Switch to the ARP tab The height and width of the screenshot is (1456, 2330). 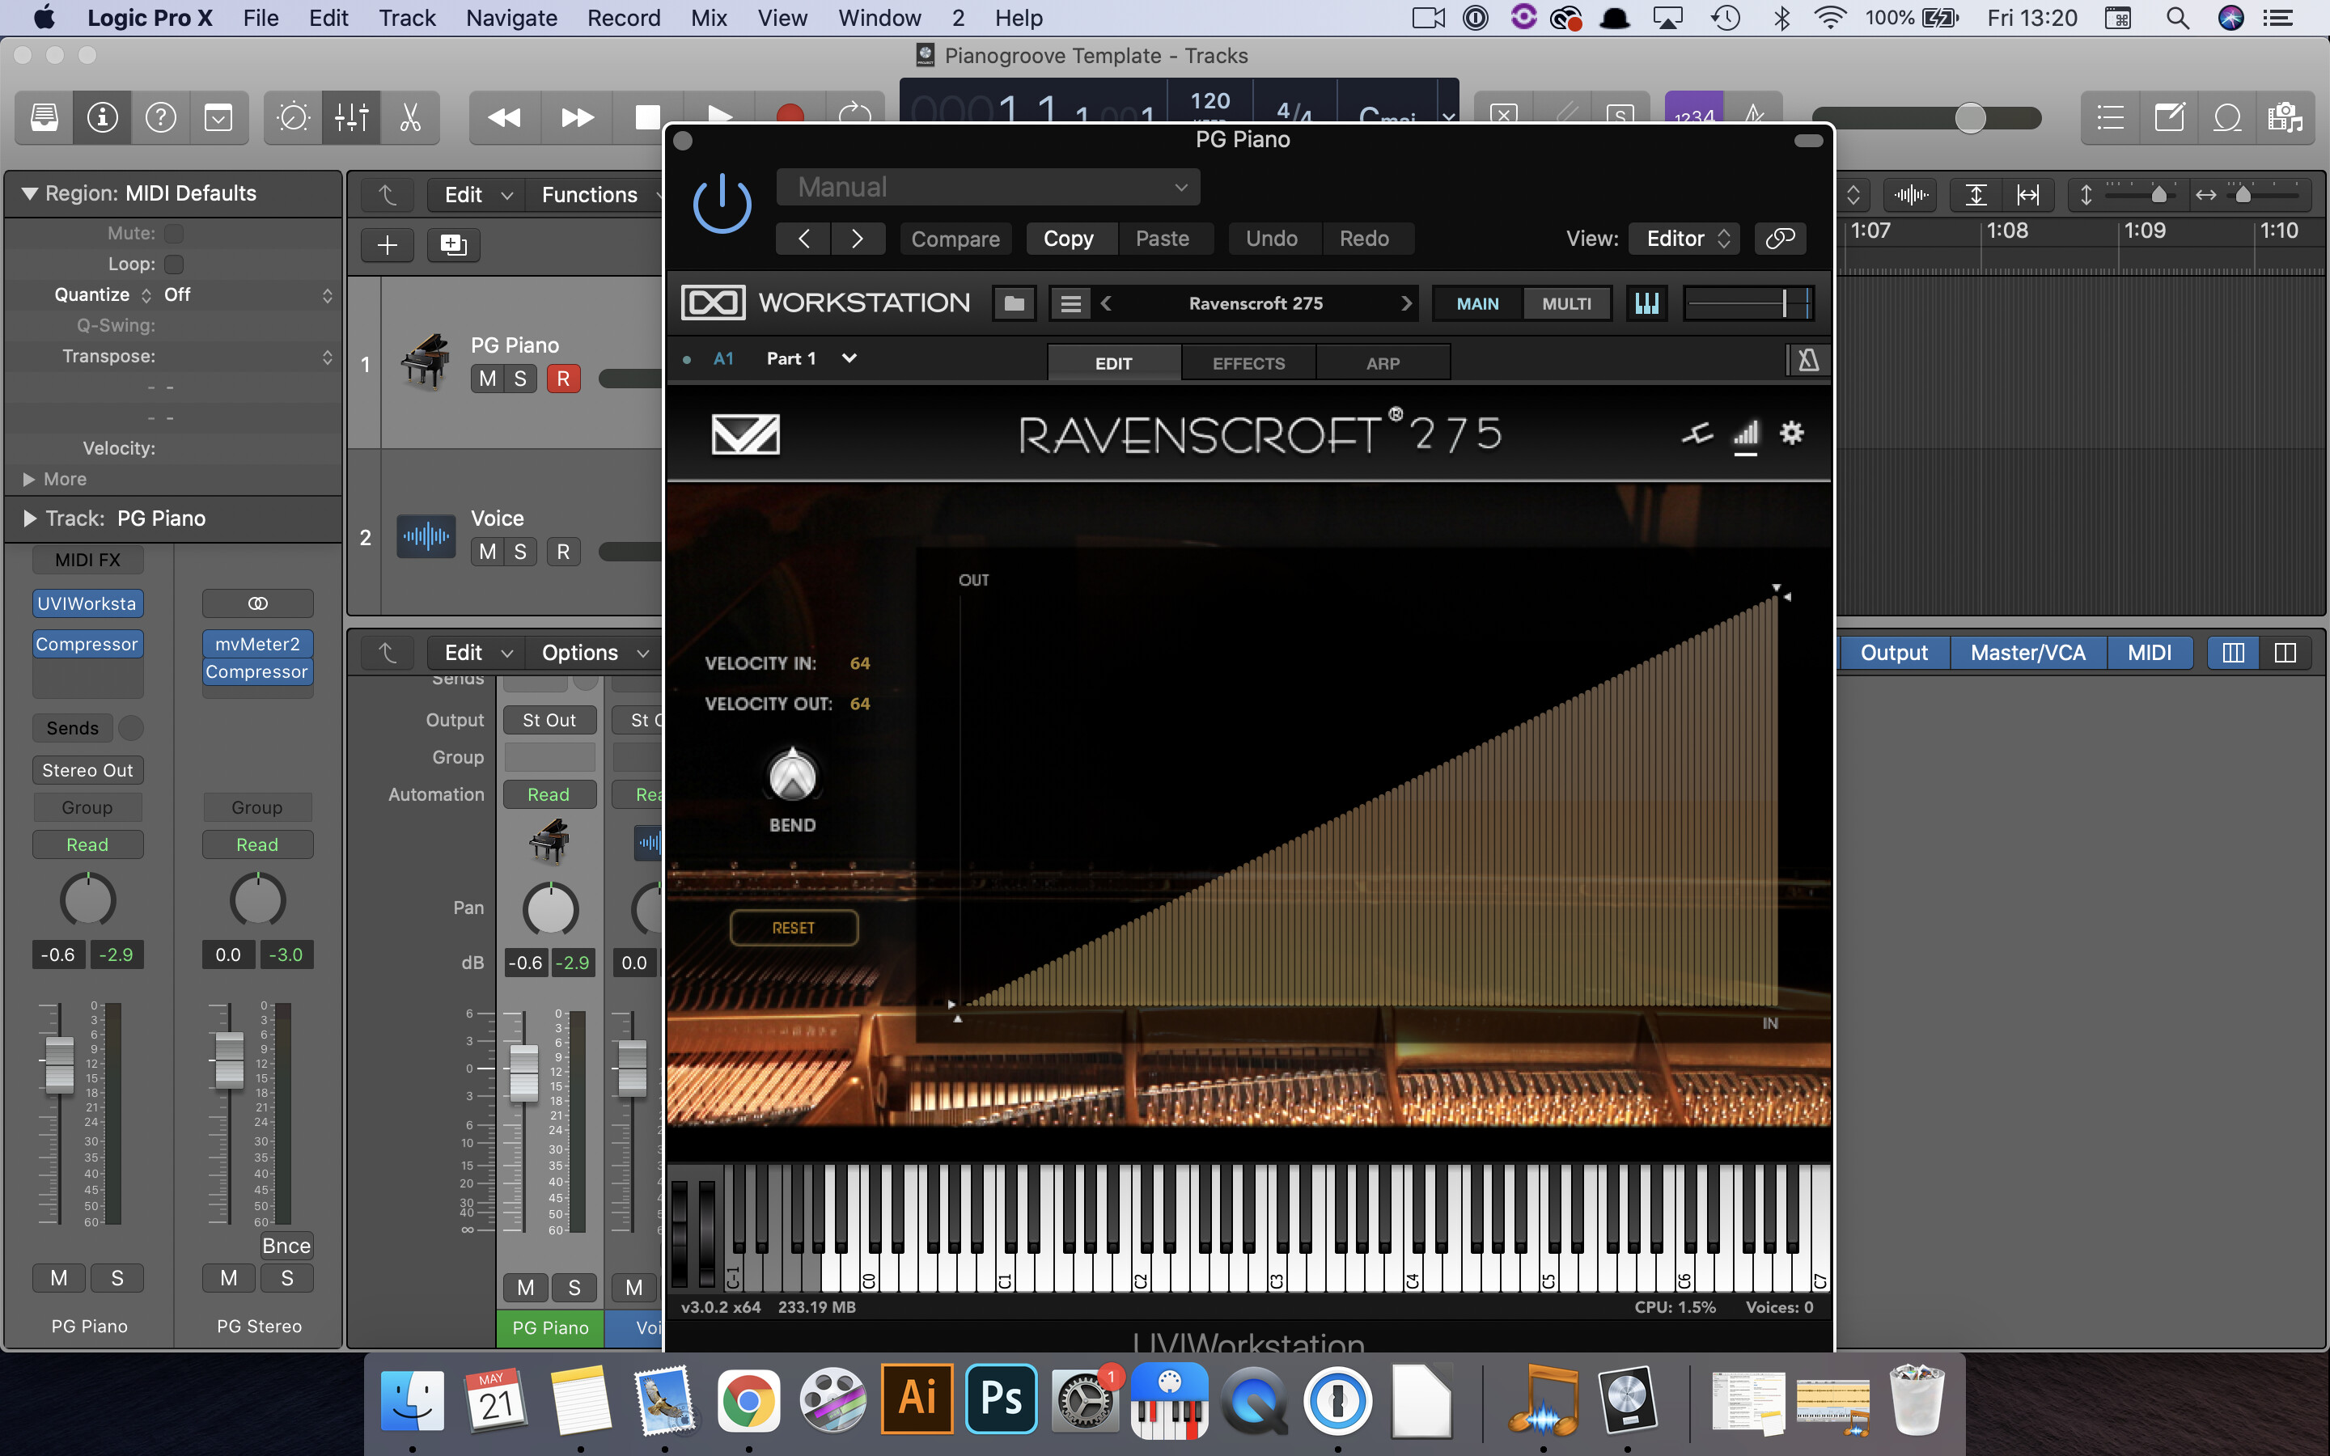coord(1383,363)
